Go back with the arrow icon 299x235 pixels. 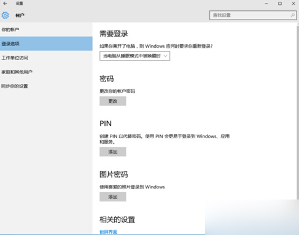[5, 4]
